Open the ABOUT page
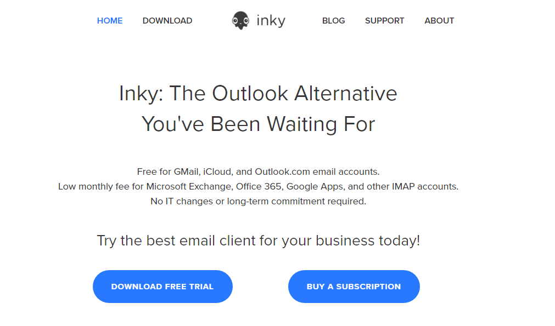Screen dimensions: 555x326 pos(439,21)
